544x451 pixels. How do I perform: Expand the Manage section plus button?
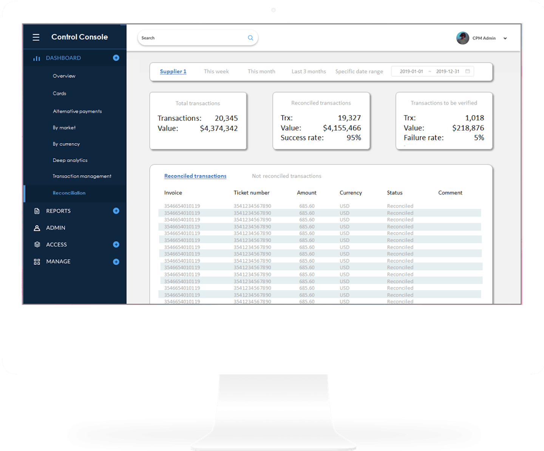116,262
